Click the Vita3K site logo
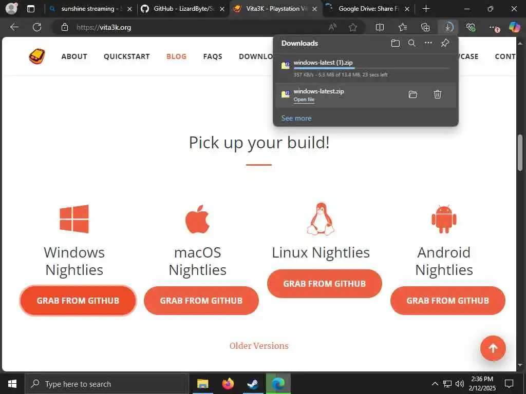This screenshot has height=394, width=526. coord(37,56)
